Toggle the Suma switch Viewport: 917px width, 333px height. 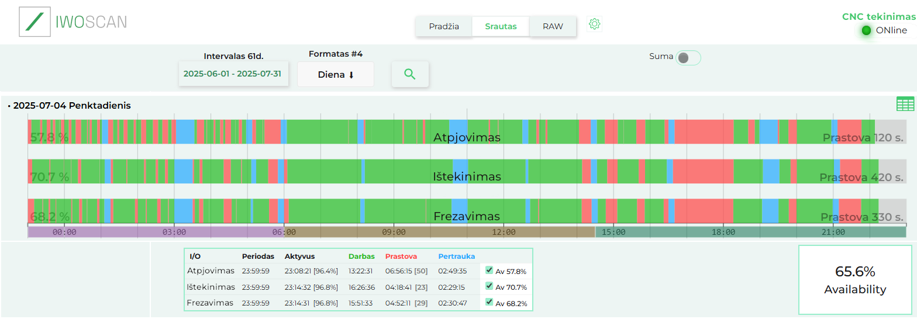click(688, 58)
